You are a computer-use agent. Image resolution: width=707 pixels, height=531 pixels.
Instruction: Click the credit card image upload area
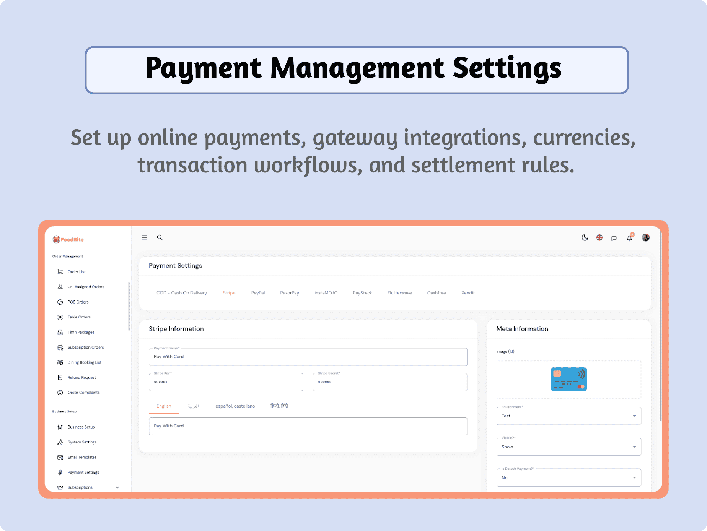click(x=569, y=380)
